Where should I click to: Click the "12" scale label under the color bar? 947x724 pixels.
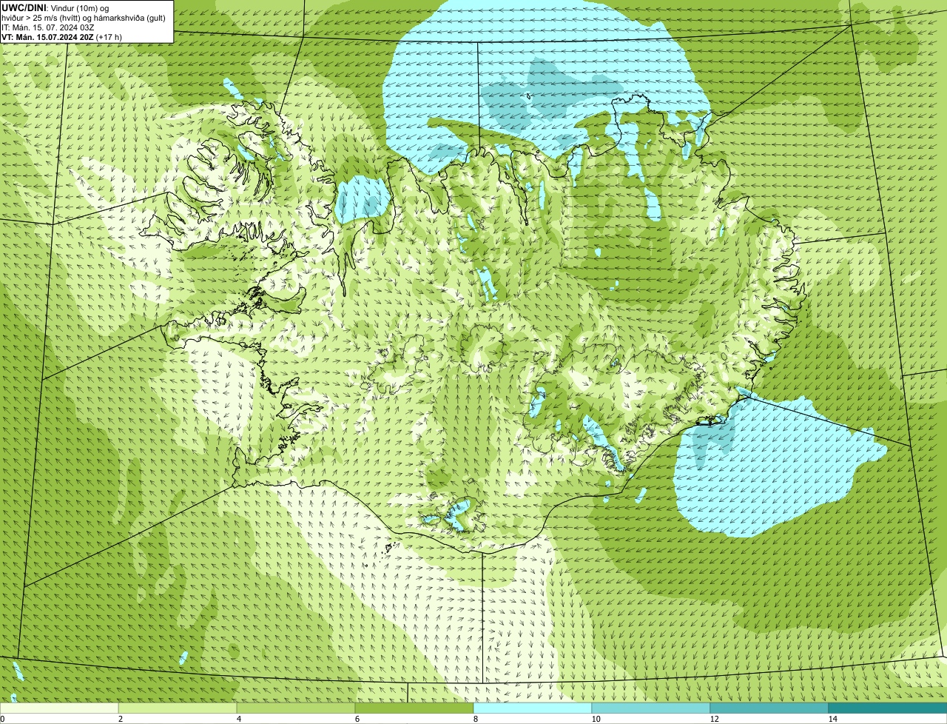(714, 719)
